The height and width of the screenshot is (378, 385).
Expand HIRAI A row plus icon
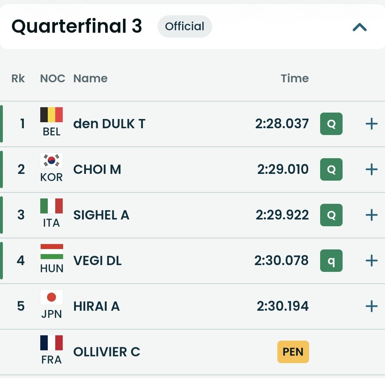pos(371,306)
